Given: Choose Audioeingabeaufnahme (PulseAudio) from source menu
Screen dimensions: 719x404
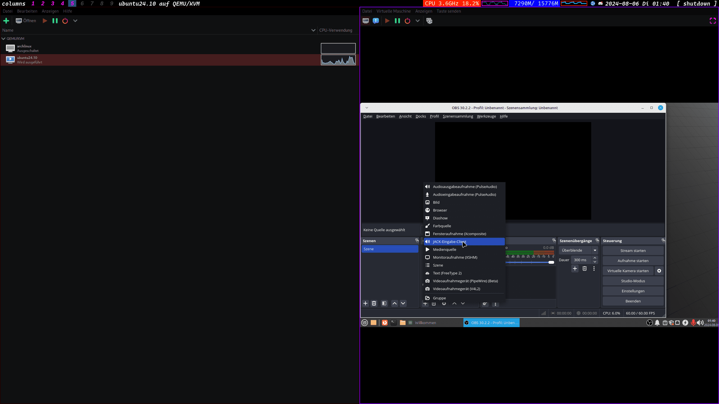Looking at the screenshot, I should (x=464, y=194).
